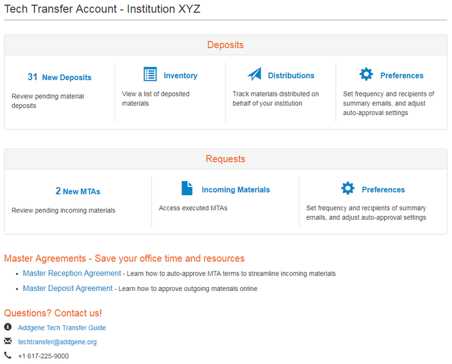Open the Addgene Tech Transfer Guide
This screenshot has height=364, width=452.
click(x=61, y=328)
